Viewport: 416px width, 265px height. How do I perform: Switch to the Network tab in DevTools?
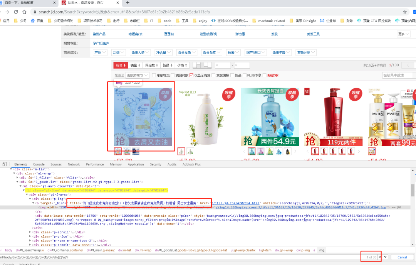coord(74,164)
